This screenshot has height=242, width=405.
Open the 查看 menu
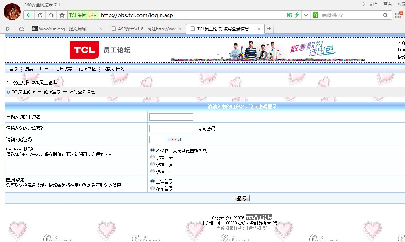[x=387, y=4]
